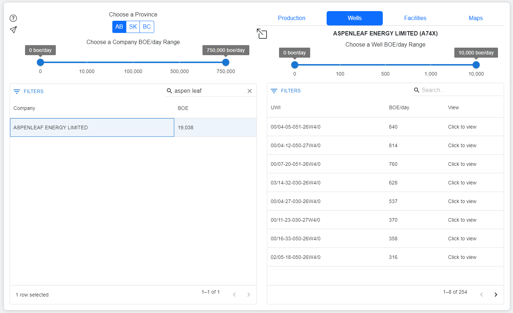The image size is (513, 313).
Task: Click the 628 BOE/day value
Action: (x=393, y=183)
